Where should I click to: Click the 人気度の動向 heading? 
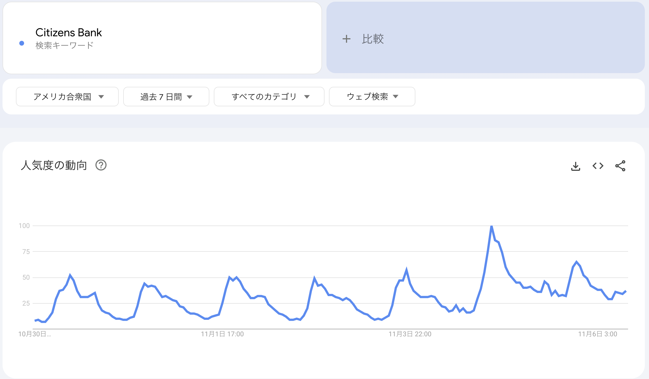pyautogui.click(x=54, y=165)
